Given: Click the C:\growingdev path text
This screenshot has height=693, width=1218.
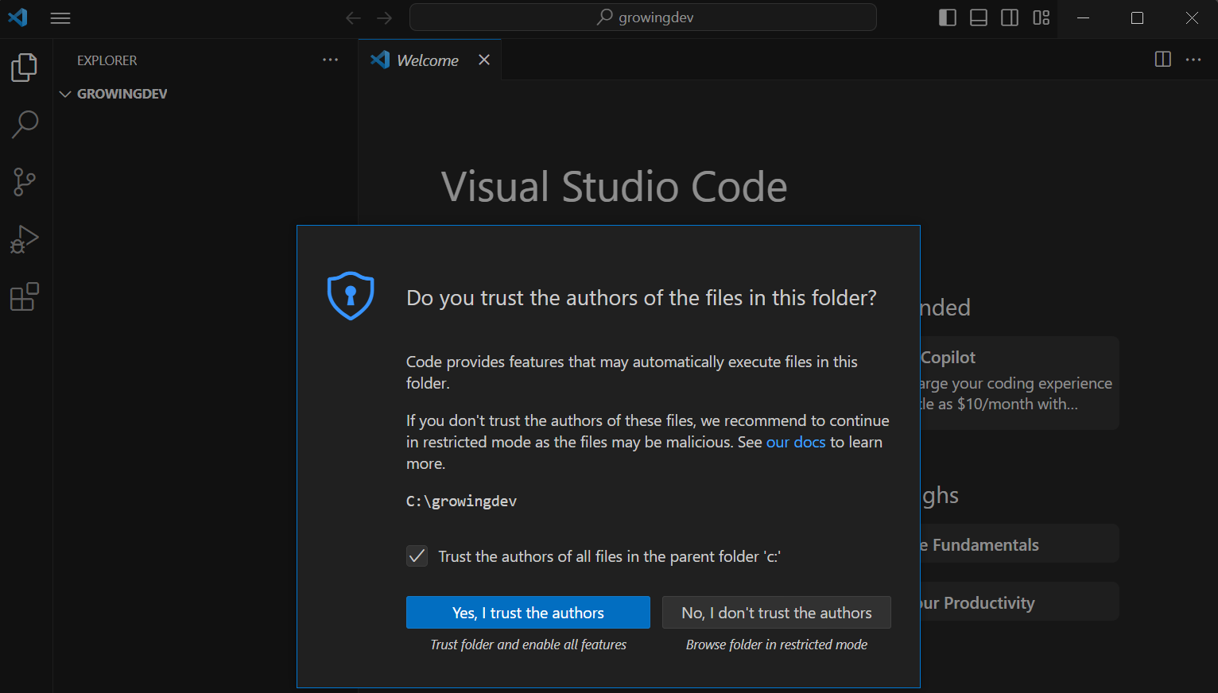Looking at the screenshot, I should 461,501.
